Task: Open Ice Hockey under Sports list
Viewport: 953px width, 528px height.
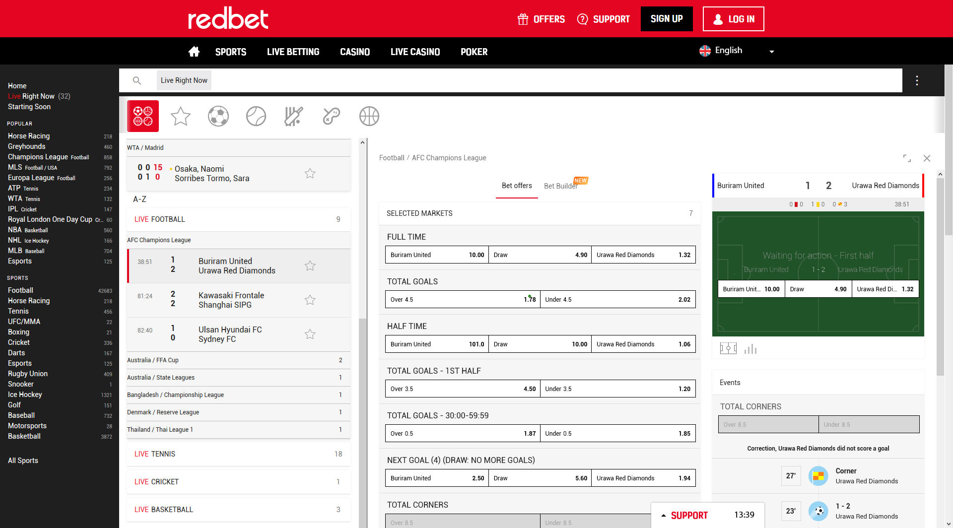Action: tap(25, 395)
